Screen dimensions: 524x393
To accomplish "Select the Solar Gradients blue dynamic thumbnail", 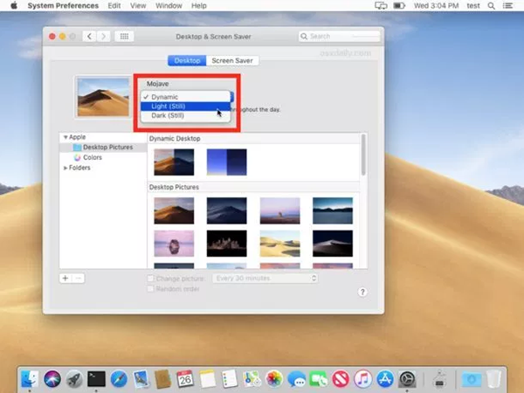I will [x=226, y=162].
